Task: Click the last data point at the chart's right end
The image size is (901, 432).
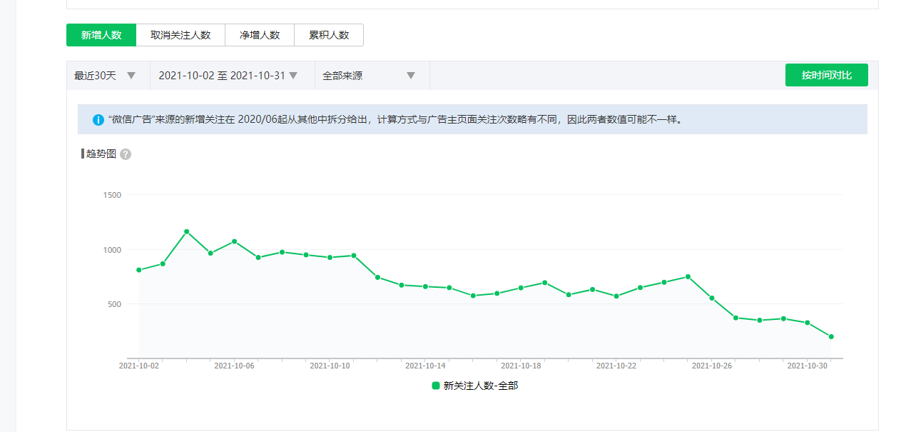Action: tap(831, 337)
